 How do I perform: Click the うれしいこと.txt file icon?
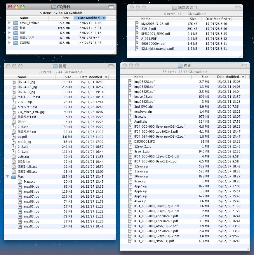pyautogui.click(x=14, y=97)
